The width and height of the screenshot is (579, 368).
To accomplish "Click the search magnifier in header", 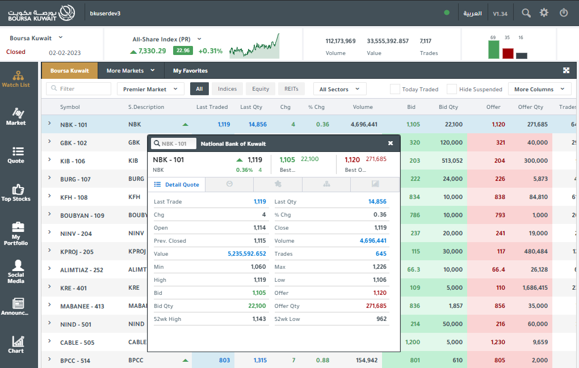I will 526,13.
